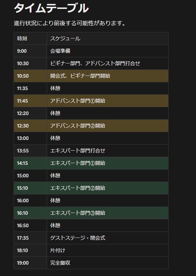Click エキスパート部門①開始 cell
Image resolution: width=196 pixels, height=276 pixels.
(x=108, y=163)
